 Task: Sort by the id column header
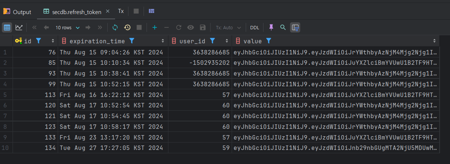[28, 41]
